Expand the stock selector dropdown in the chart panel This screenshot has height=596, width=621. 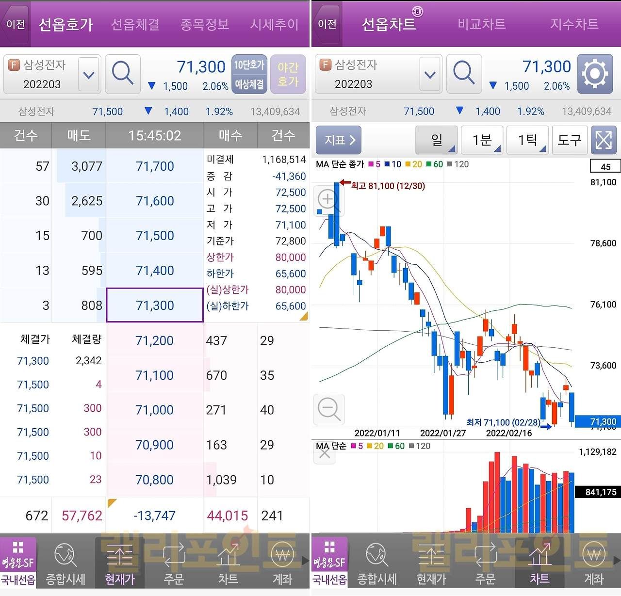coord(430,75)
